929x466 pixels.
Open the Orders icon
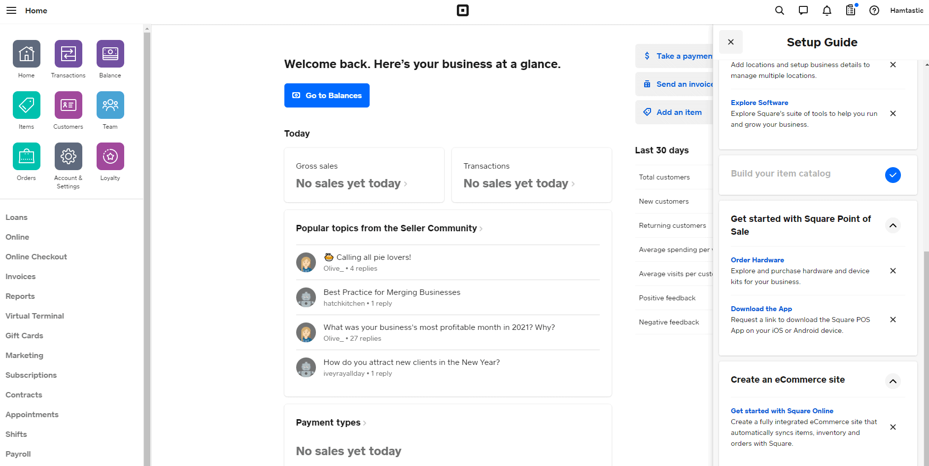pos(26,156)
